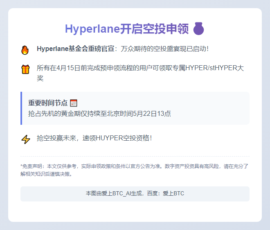Click the fire emoji icon

(25, 50)
